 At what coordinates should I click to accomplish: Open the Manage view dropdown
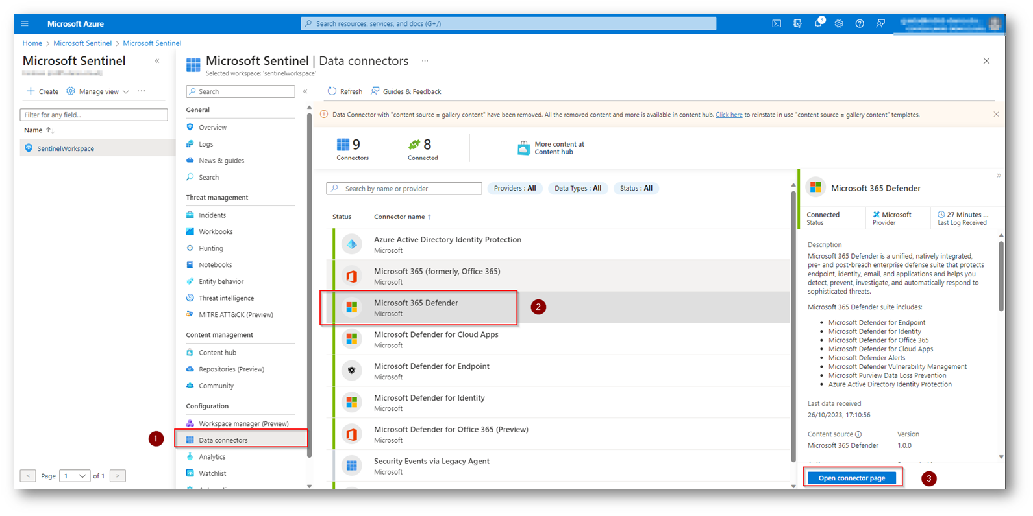(97, 91)
